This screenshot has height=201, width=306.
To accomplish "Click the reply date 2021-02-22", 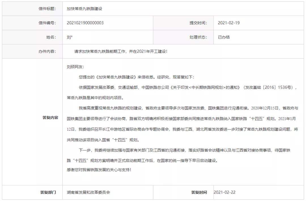I will tap(224, 193).
